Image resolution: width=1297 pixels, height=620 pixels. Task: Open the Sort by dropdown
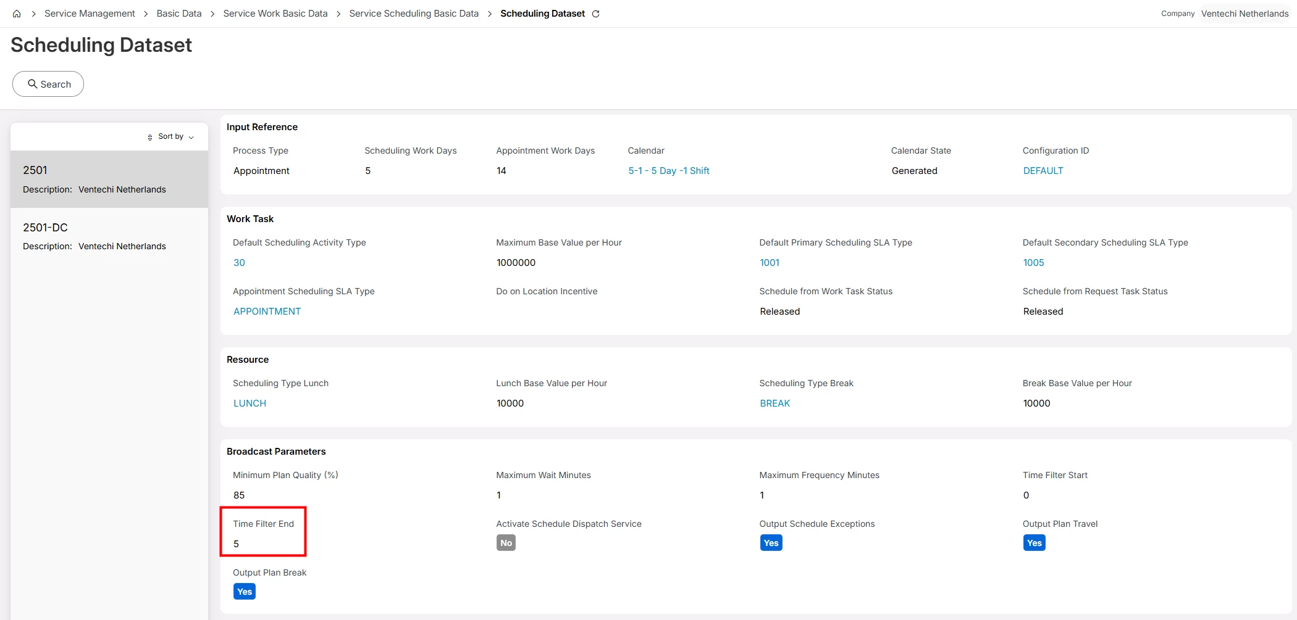click(x=171, y=136)
